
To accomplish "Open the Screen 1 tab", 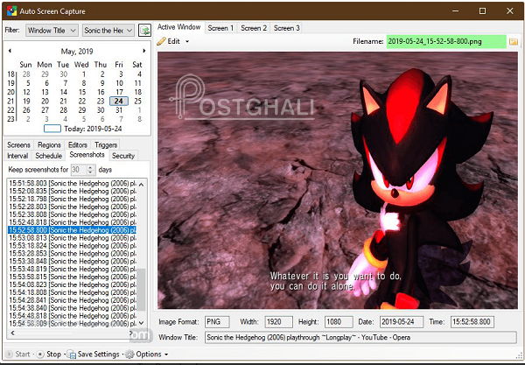I will click(x=220, y=28).
